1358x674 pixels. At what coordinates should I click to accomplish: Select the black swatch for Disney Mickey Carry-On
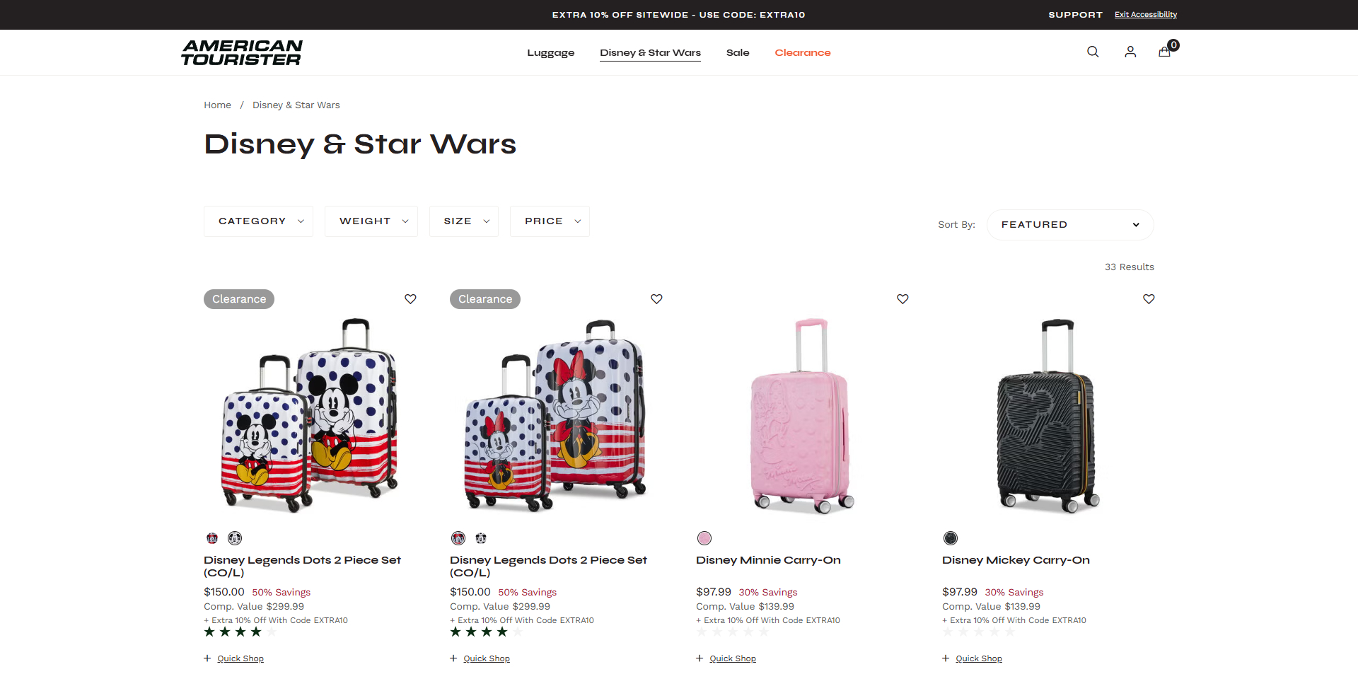point(950,538)
